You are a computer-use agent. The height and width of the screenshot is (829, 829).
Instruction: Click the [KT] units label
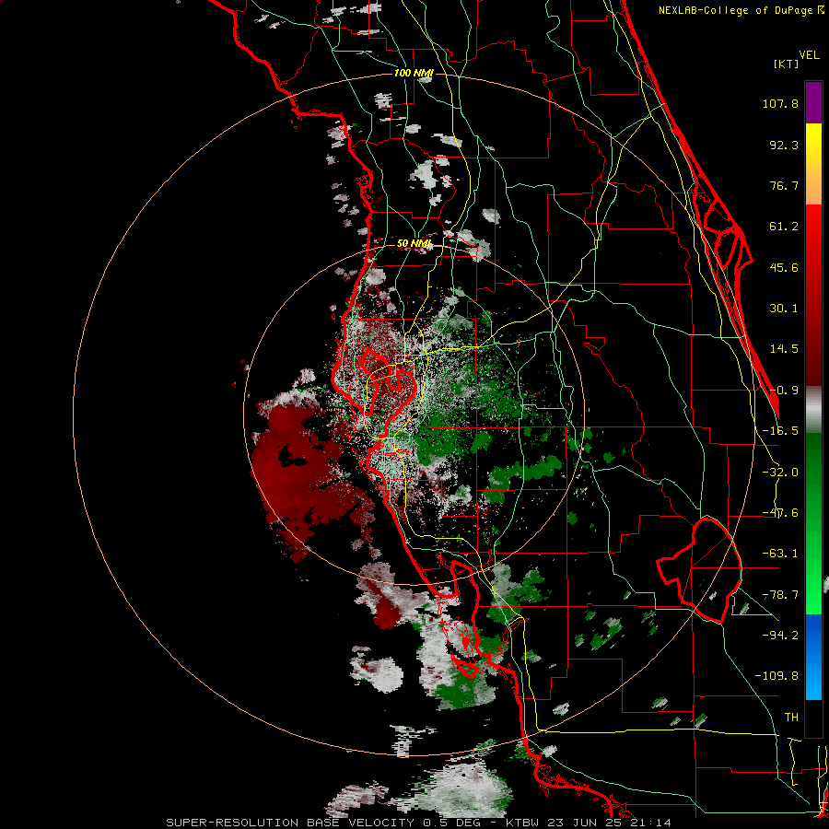point(787,64)
